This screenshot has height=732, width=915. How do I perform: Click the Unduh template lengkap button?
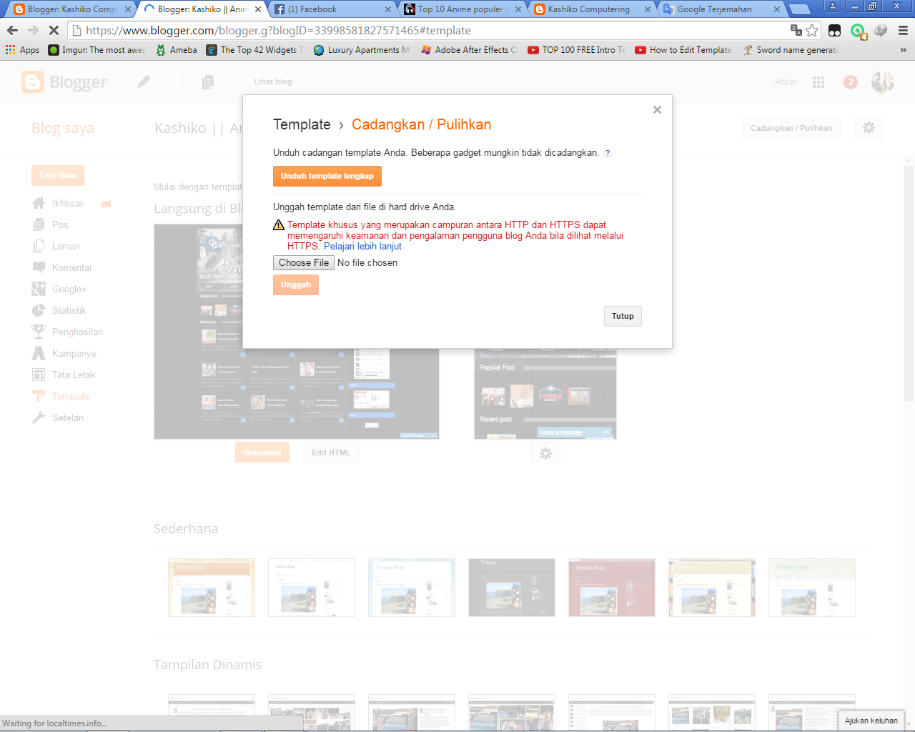coord(327,176)
